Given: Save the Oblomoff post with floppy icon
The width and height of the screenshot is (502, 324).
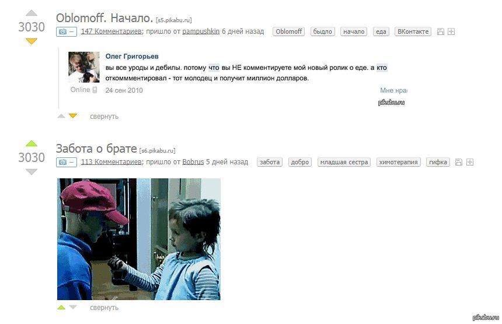Looking at the screenshot, I should tap(441, 31).
